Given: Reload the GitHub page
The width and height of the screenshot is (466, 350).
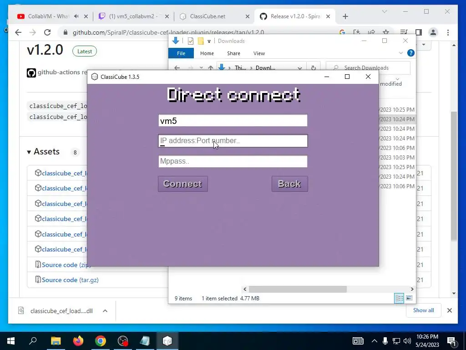Looking at the screenshot, I should pyautogui.click(x=47, y=32).
